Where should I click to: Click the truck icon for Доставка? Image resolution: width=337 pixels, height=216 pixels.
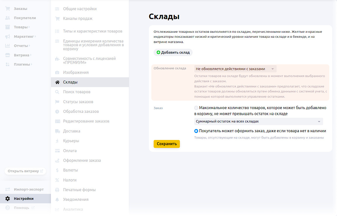[x=57, y=131]
